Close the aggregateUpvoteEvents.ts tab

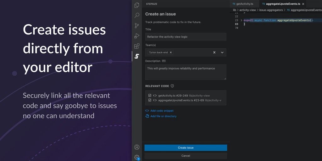pos(303,4)
